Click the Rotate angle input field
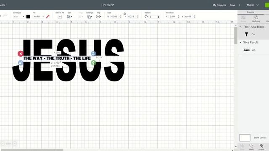The height and width of the screenshot is (151, 269). pyautogui.click(x=153, y=17)
